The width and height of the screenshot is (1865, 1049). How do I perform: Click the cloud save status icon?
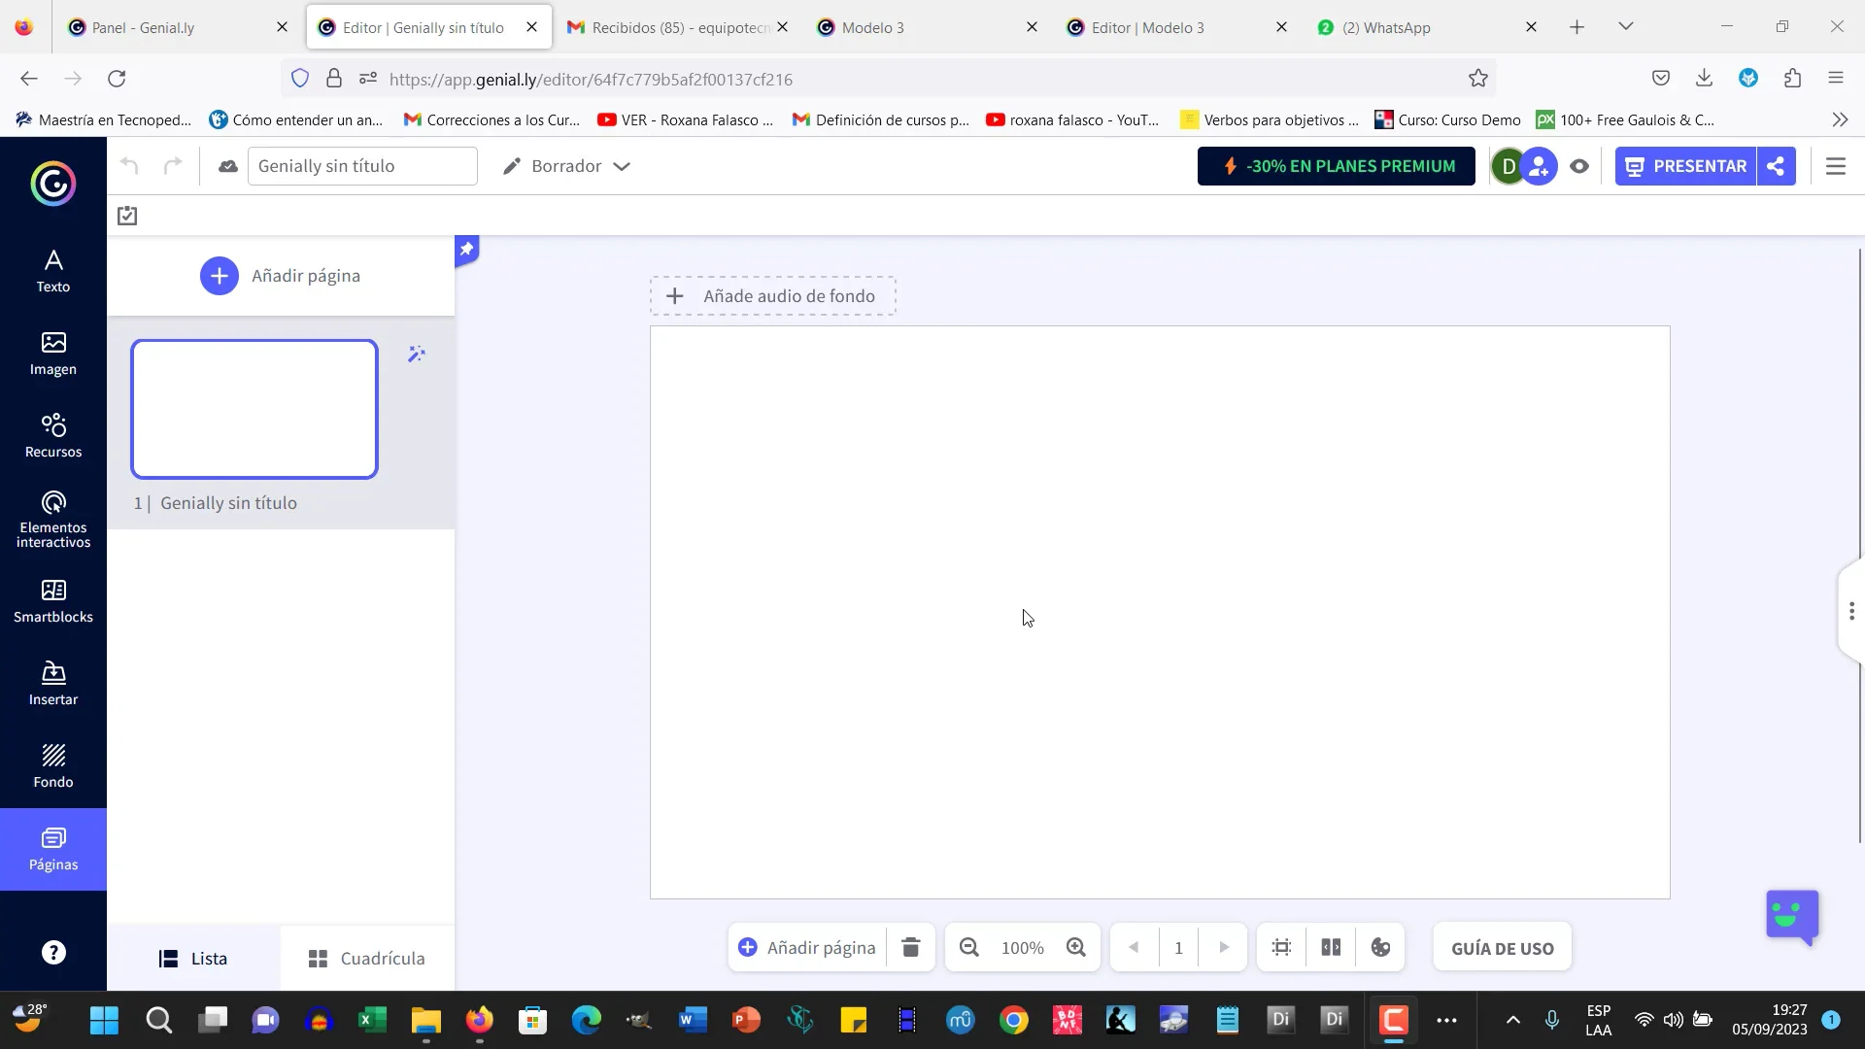tap(228, 166)
